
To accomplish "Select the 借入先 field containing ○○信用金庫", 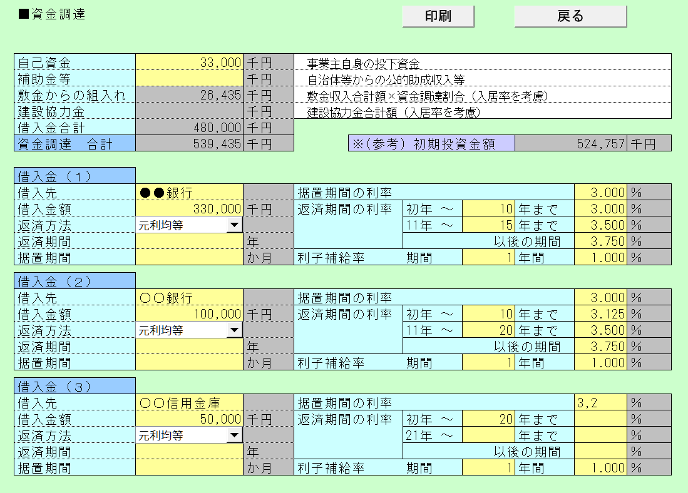I will [x=189, y=403].
